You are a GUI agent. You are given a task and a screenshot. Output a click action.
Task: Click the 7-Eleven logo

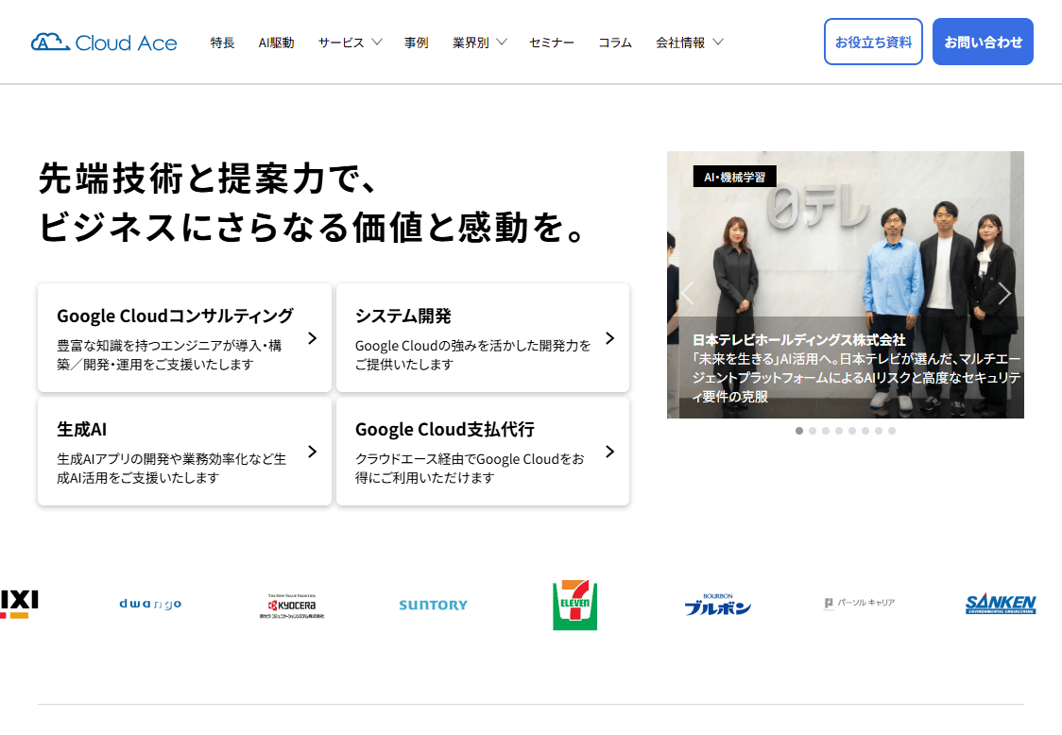[x=574, y=606]
